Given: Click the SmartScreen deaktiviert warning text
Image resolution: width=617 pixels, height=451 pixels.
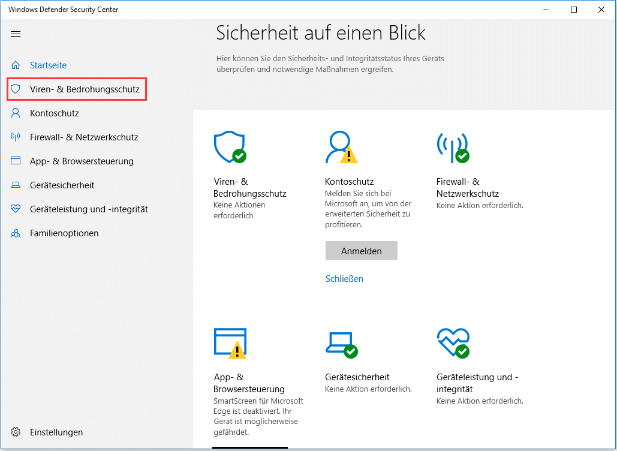Looking at the screenshot, I should (258, 416).
